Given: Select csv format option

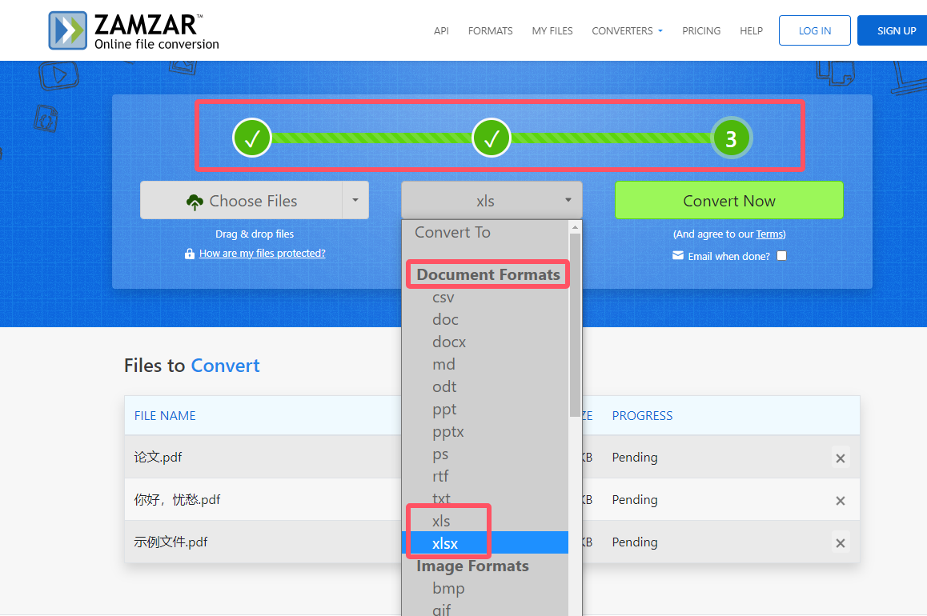Looking at the screenshot, I should point(485,297).
